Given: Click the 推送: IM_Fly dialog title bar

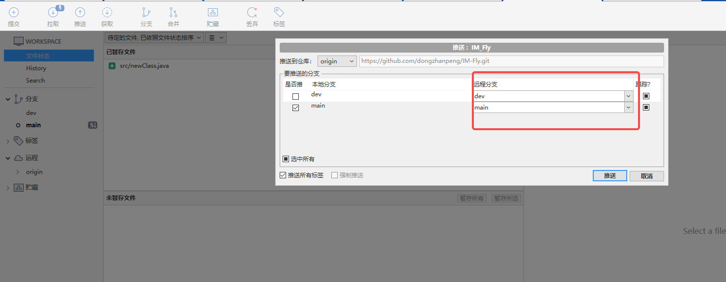Looking at the screenshot, I should 472,48.
